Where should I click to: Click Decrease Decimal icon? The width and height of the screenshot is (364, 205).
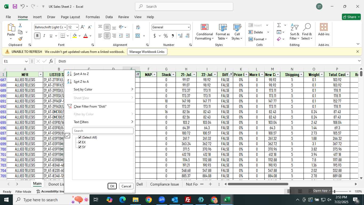[x=187, y=36]
